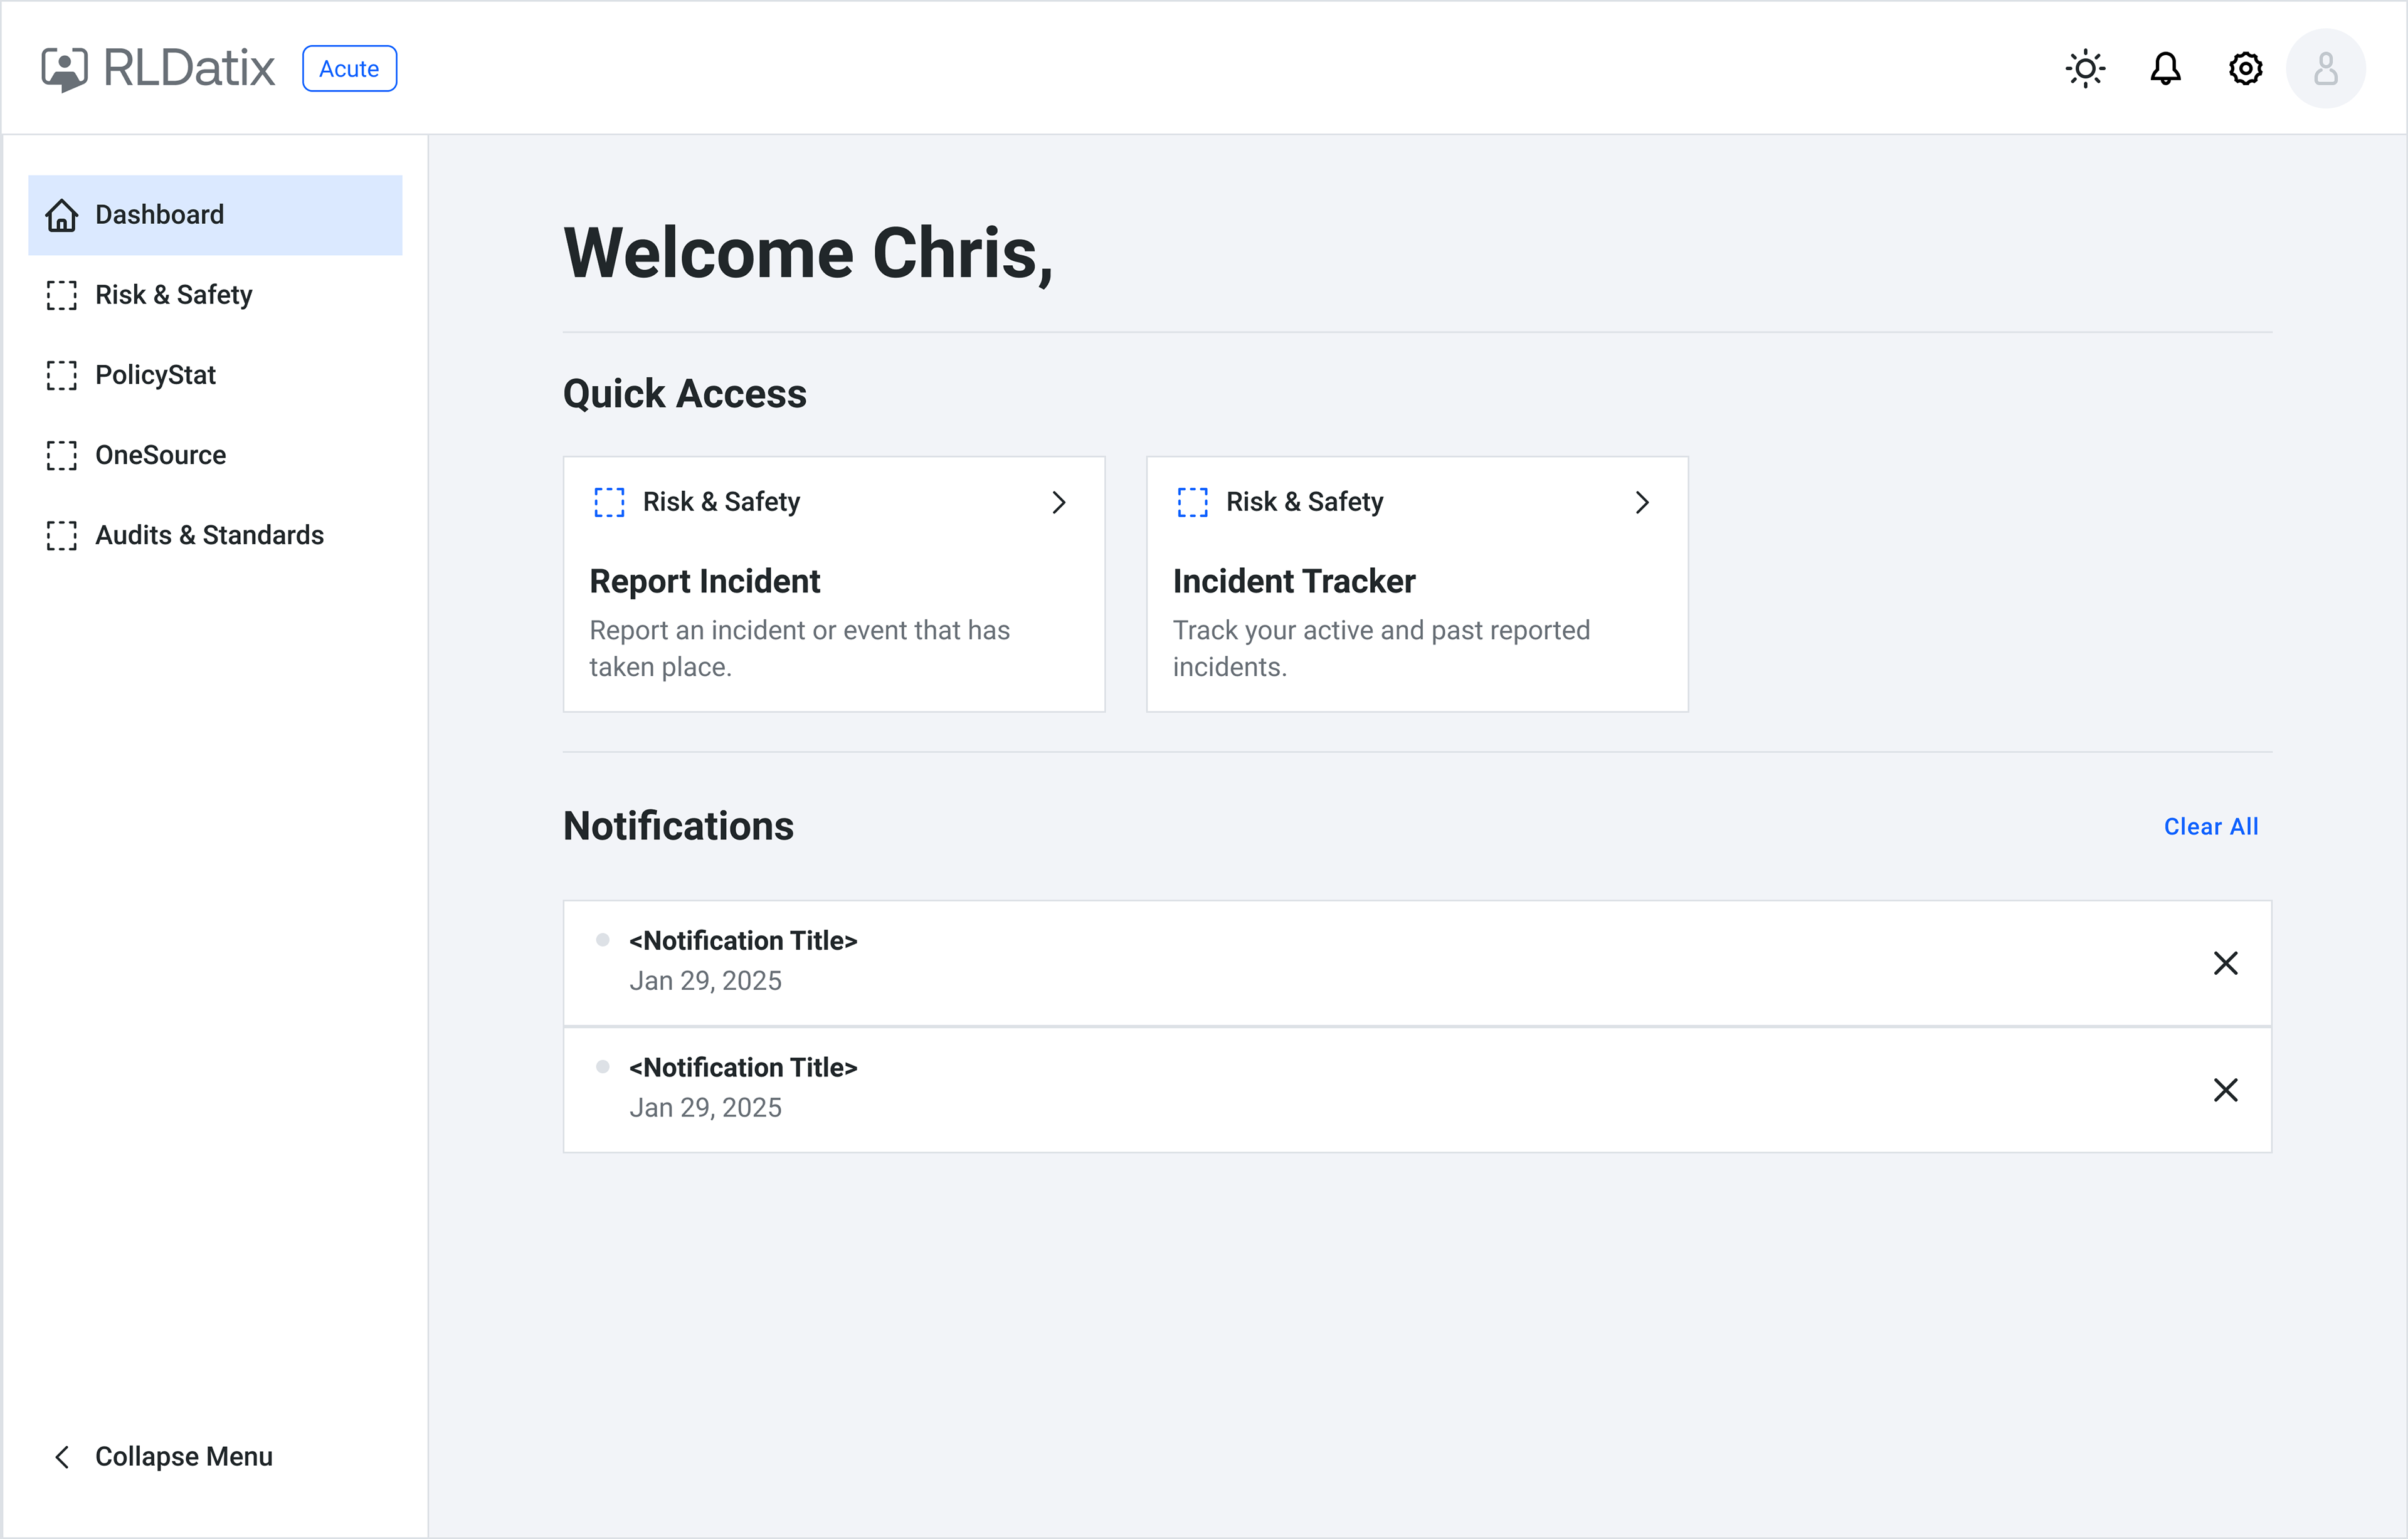Open the Report Incident card's chevron
The width and height of the screenshot is (2408, 1539).
pos(1058,502)
